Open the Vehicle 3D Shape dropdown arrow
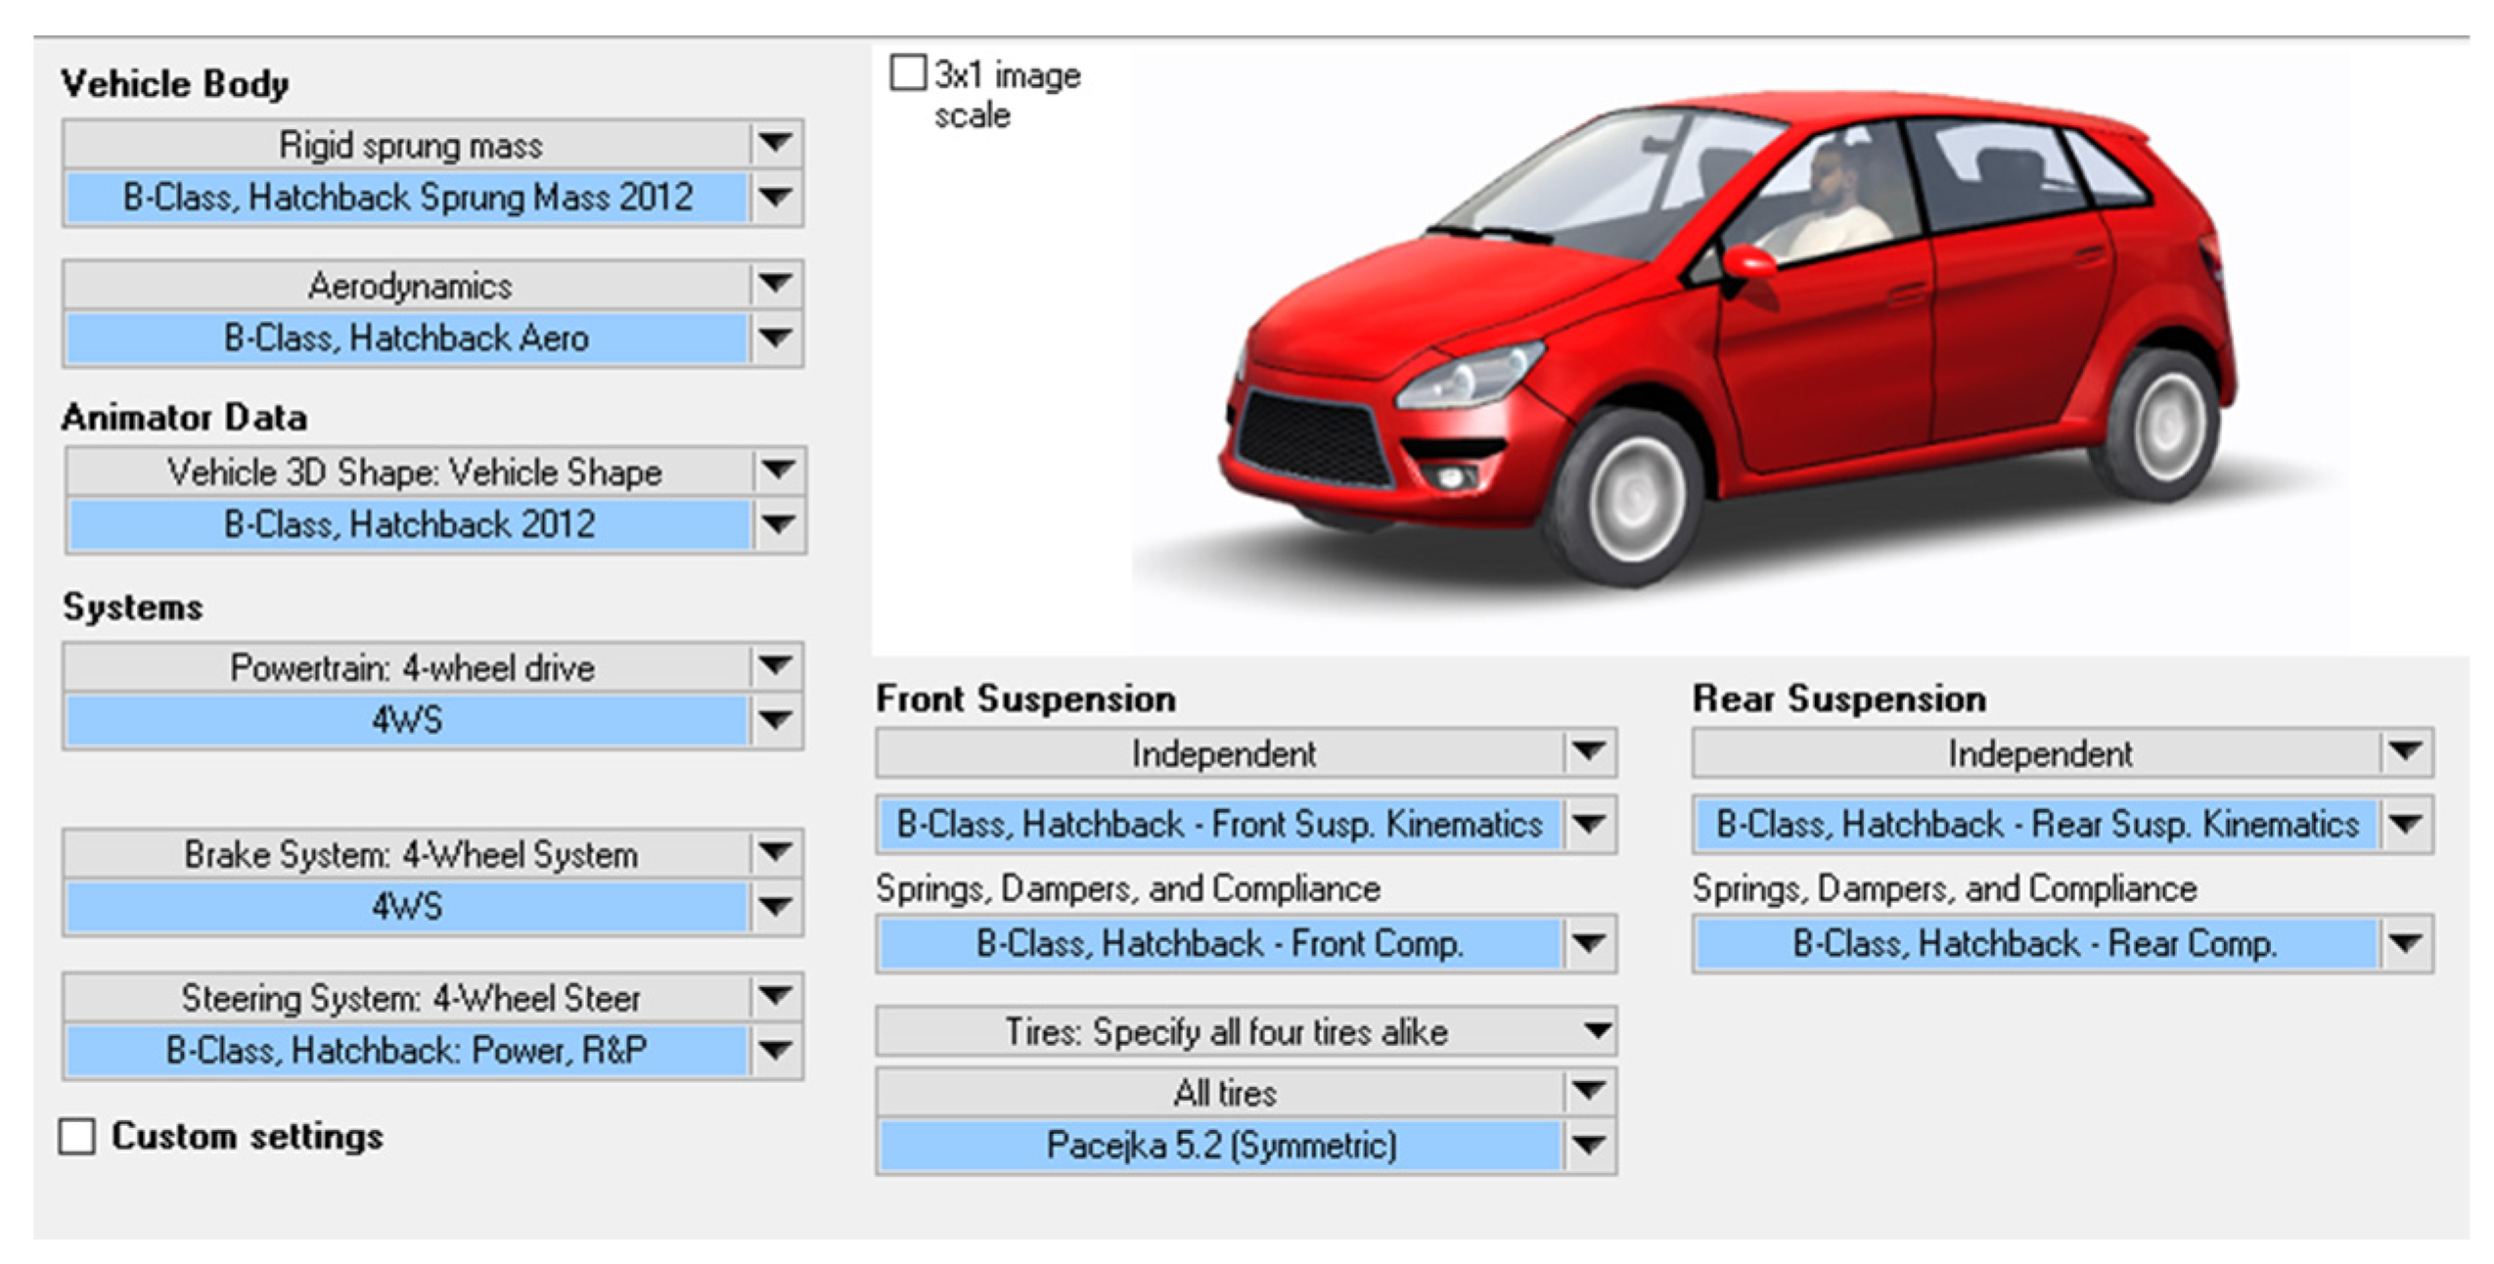The width and height of the screenshot is (2494, 1264). point(777,471)
